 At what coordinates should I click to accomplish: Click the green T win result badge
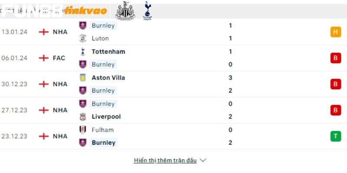click(336, 136)
